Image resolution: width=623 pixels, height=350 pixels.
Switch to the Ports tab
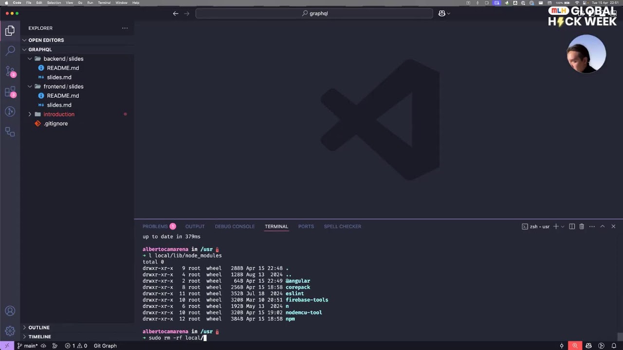pos(306,227)
